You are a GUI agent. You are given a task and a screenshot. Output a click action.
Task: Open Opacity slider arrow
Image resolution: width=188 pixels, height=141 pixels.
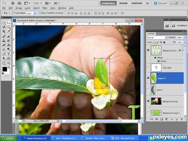pos(184,38)
